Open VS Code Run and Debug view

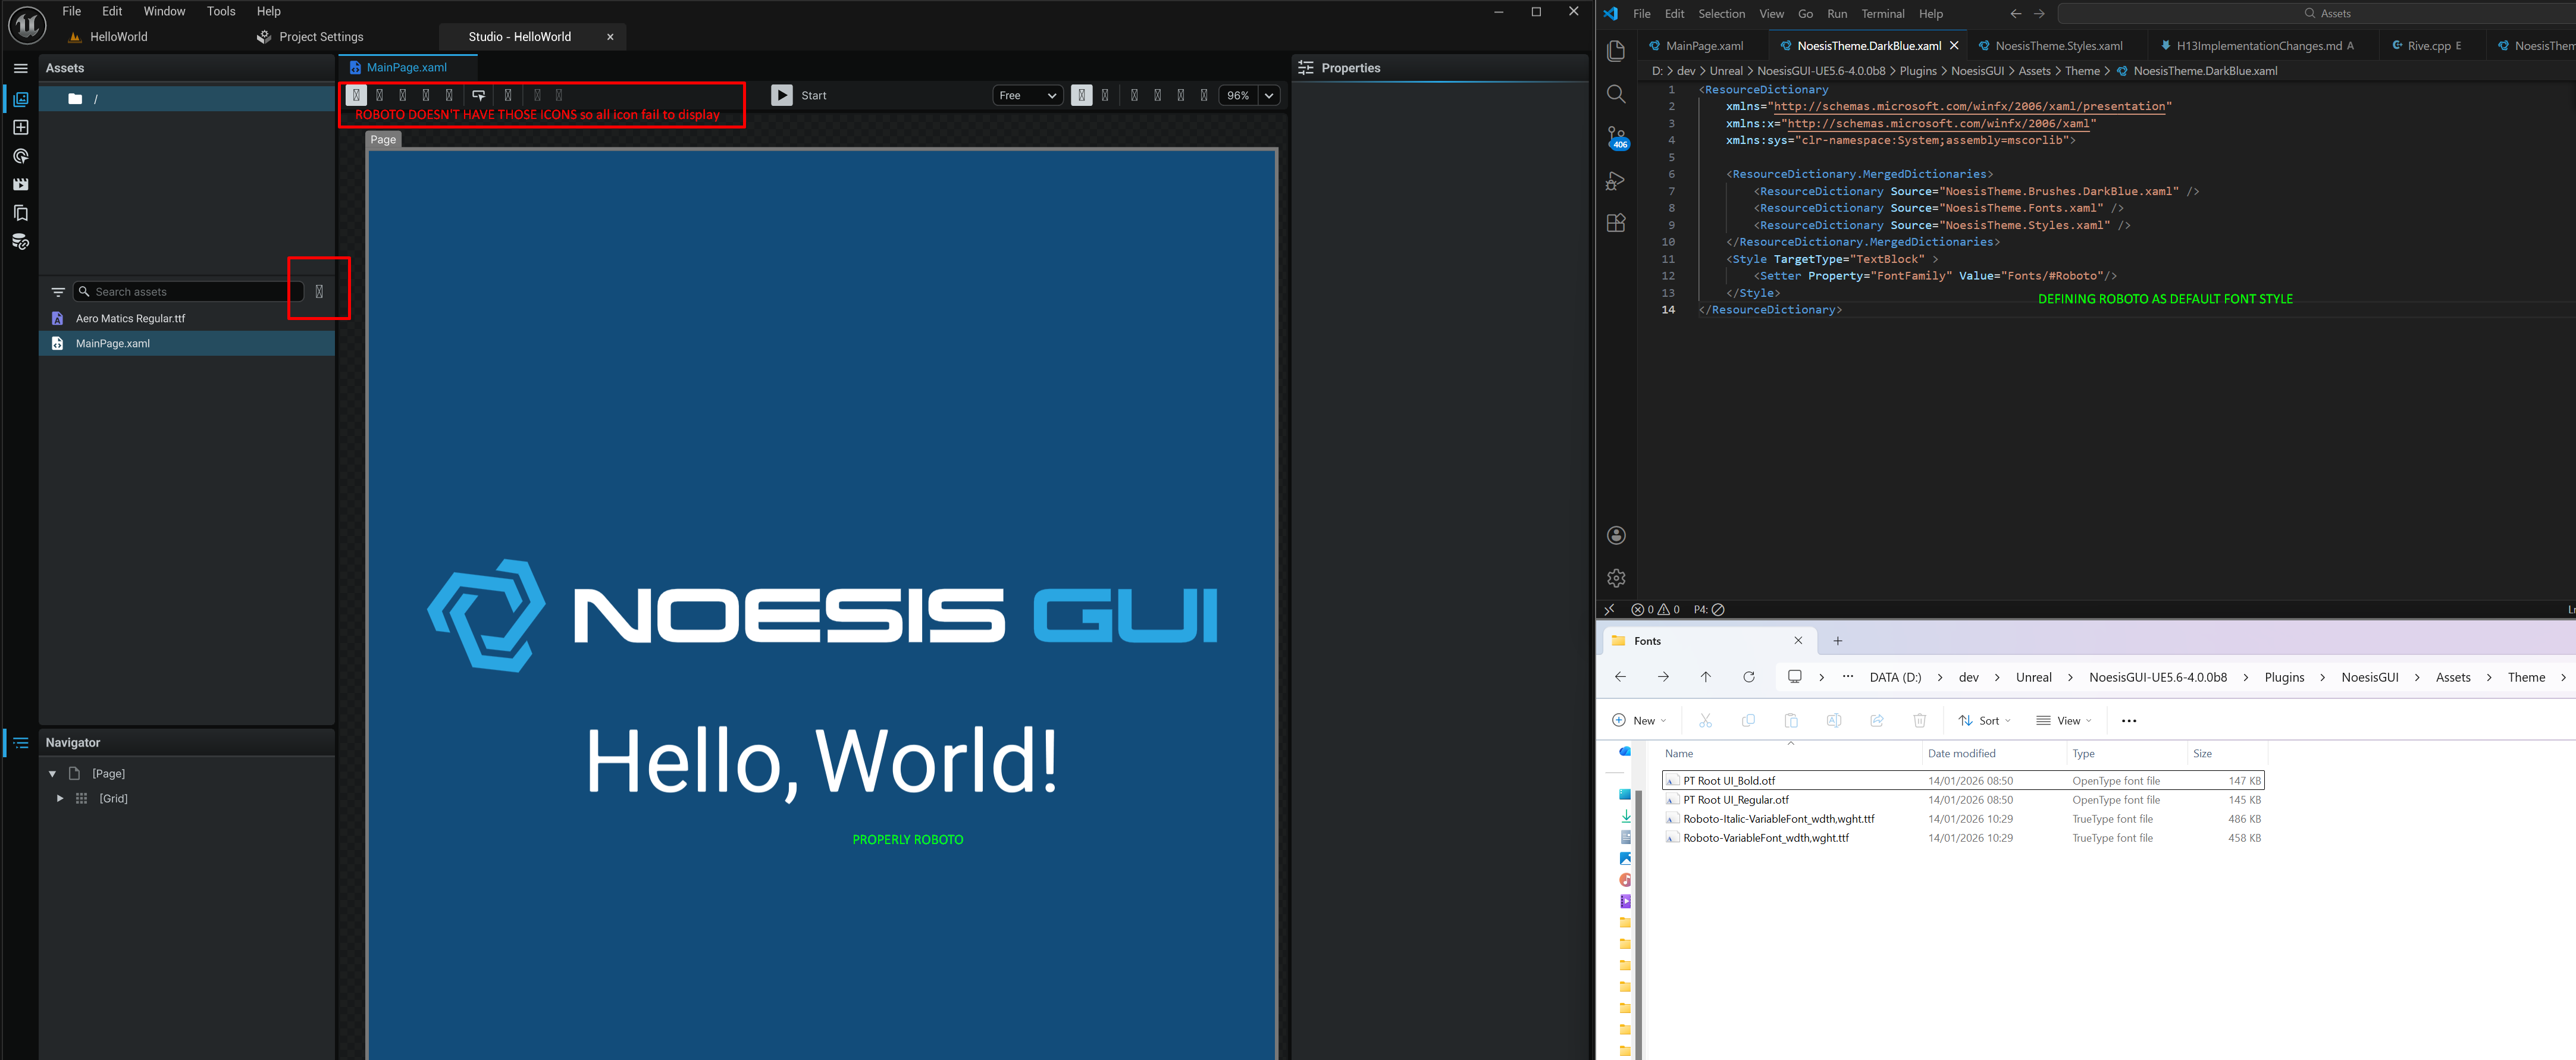(1616, 181)
